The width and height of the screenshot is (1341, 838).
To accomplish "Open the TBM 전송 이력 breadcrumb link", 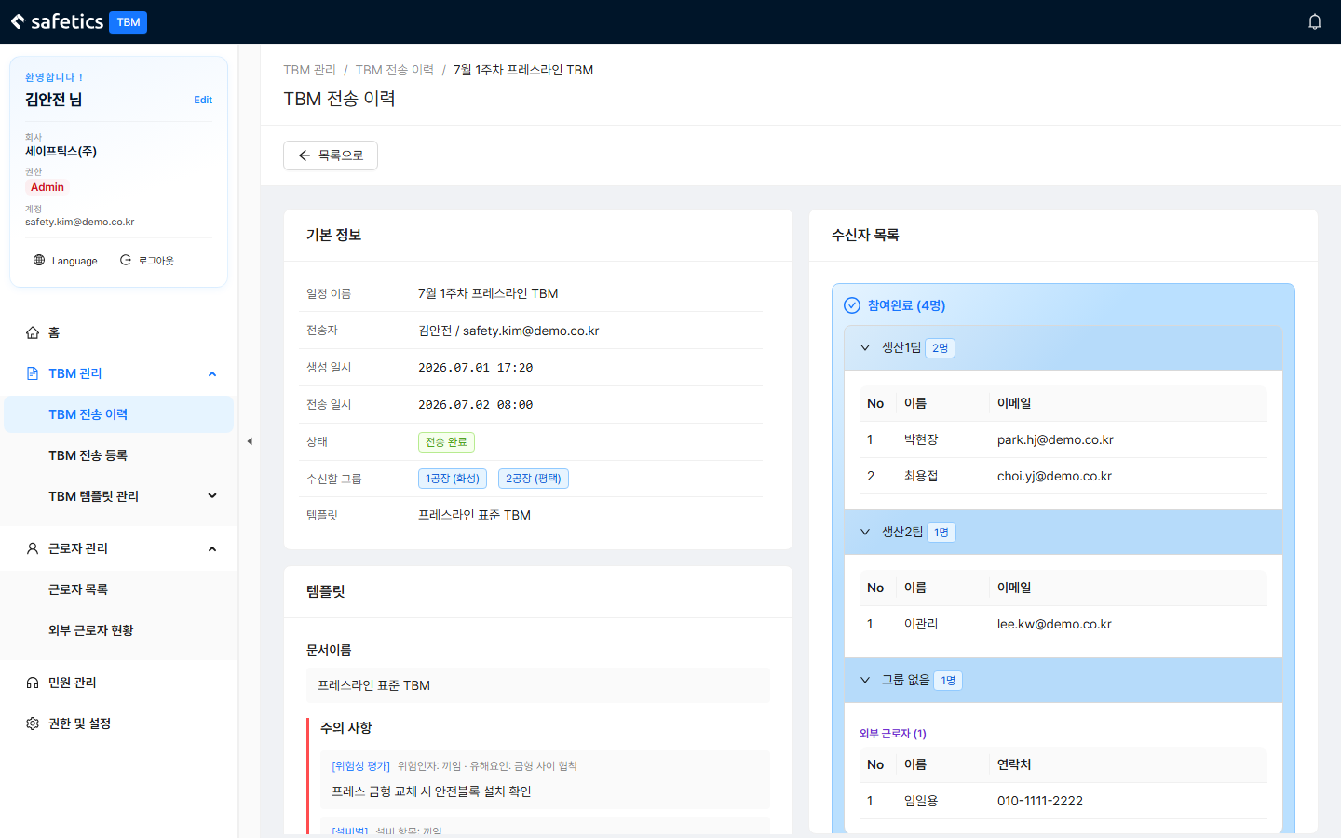I will [395, 70].
